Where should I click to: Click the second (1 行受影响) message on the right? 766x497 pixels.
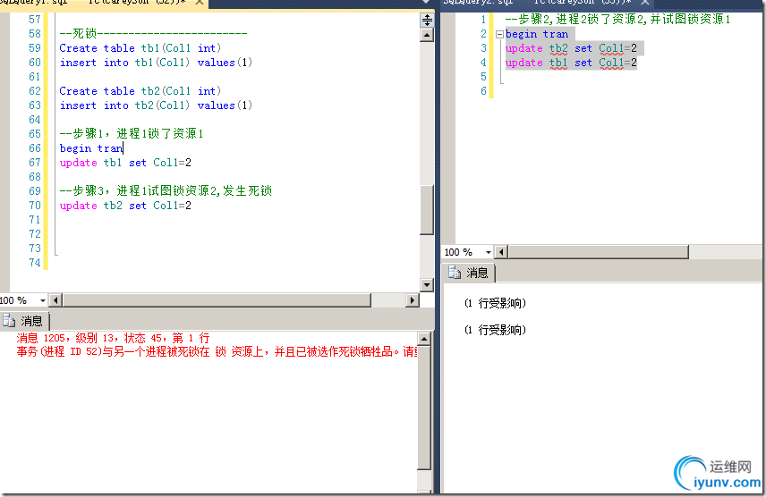click(x=495, y=330)
